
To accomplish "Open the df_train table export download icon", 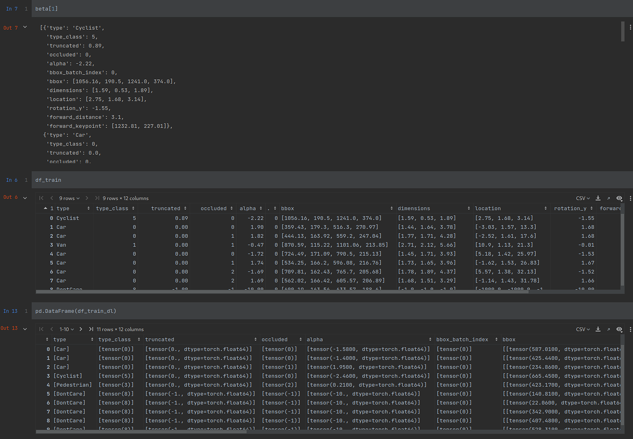I will pyautogui.click(x=598, y=198).
